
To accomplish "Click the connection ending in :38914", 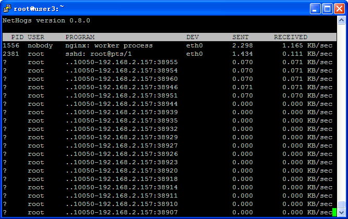I will tap(122, 188).
